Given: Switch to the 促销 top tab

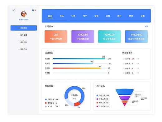Looking at the screenshot, I should coord(96,16).
